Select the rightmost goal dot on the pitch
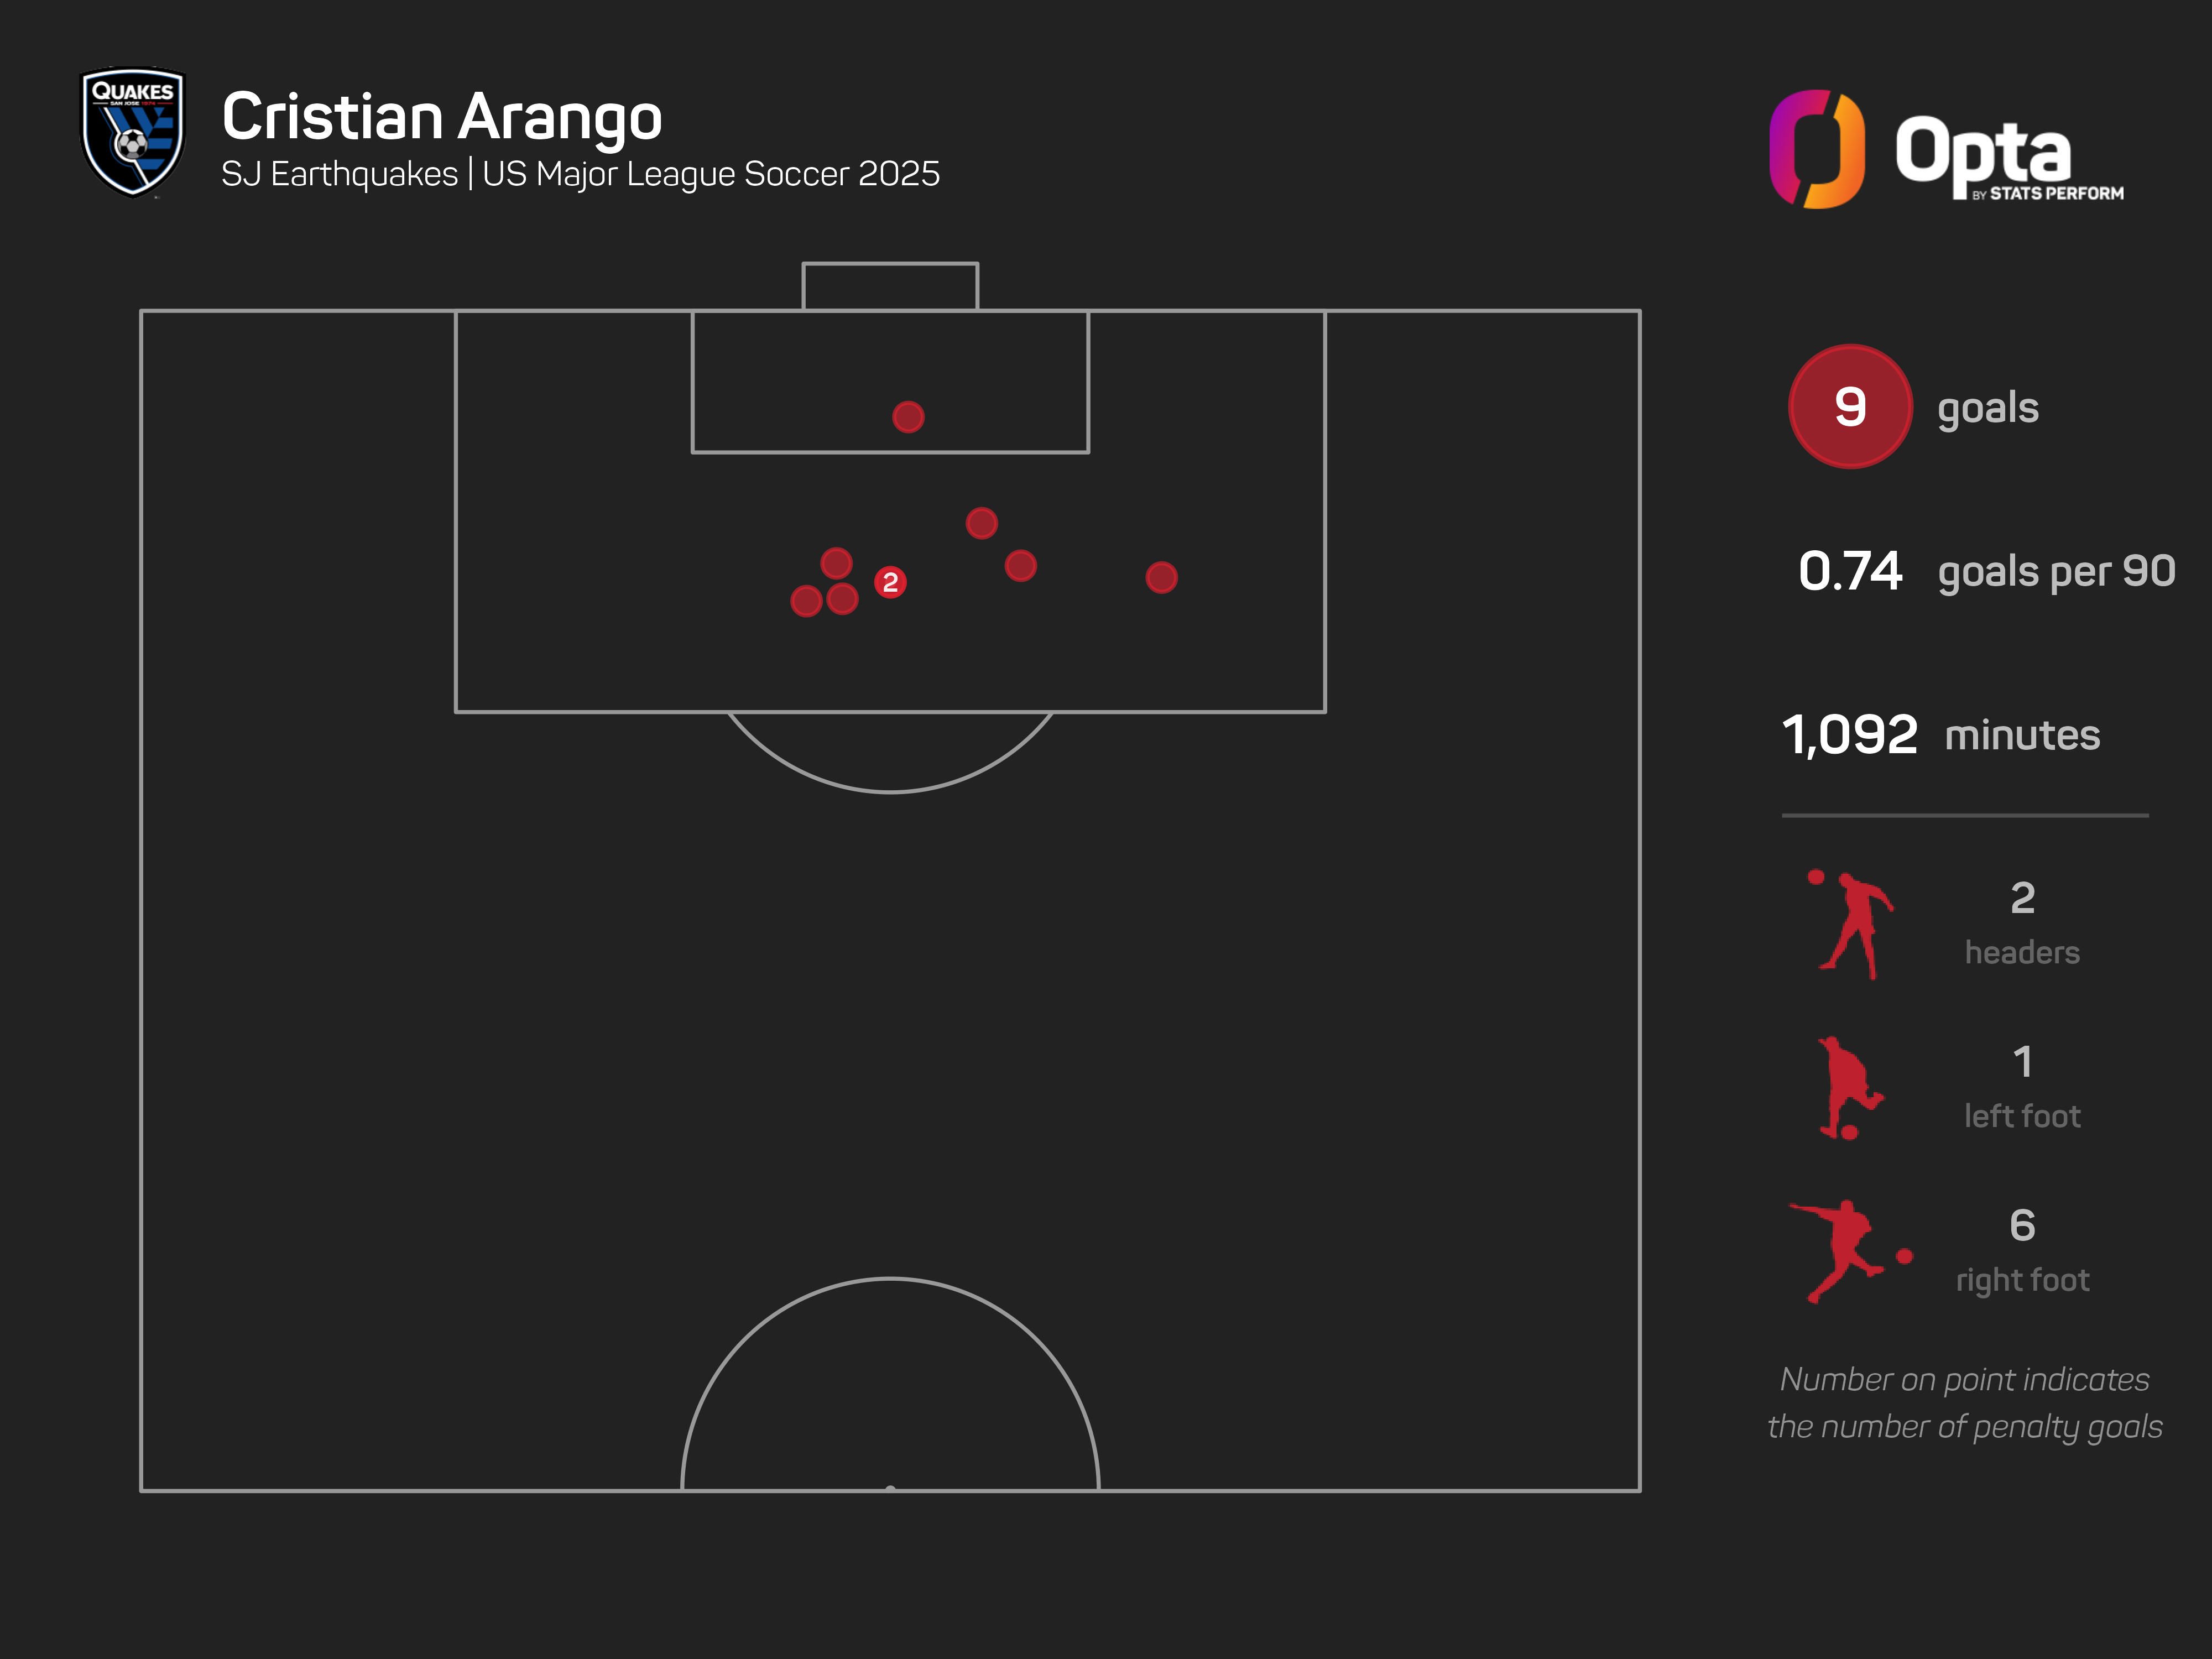The height and width of the screenshot is (1659, 2212). click(1161, 577)
